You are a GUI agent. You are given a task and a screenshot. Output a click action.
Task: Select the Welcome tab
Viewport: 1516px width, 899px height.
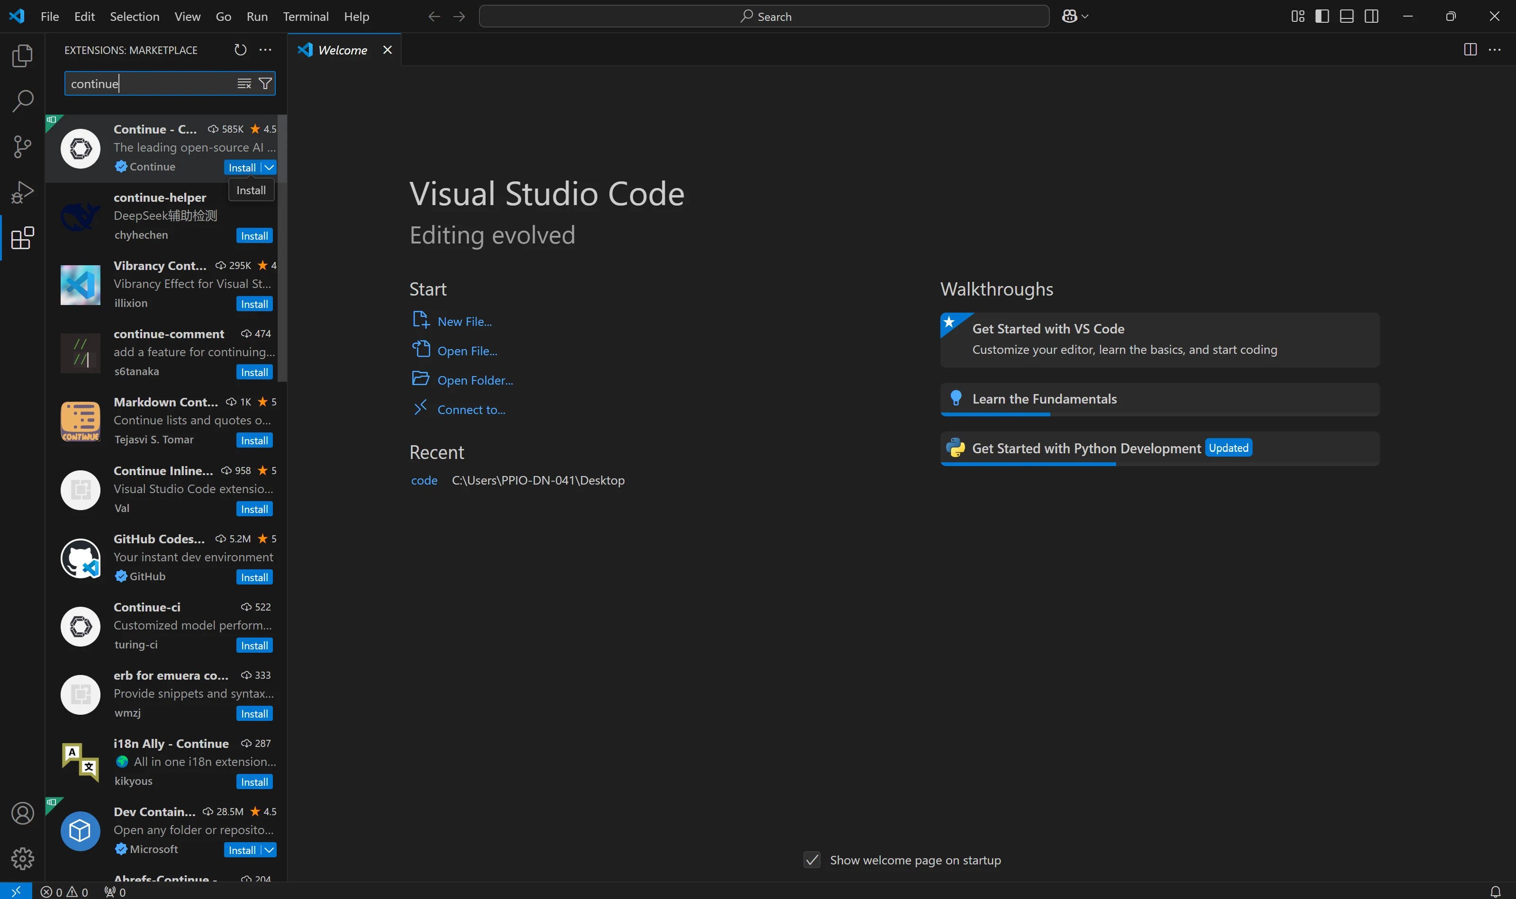343,50
